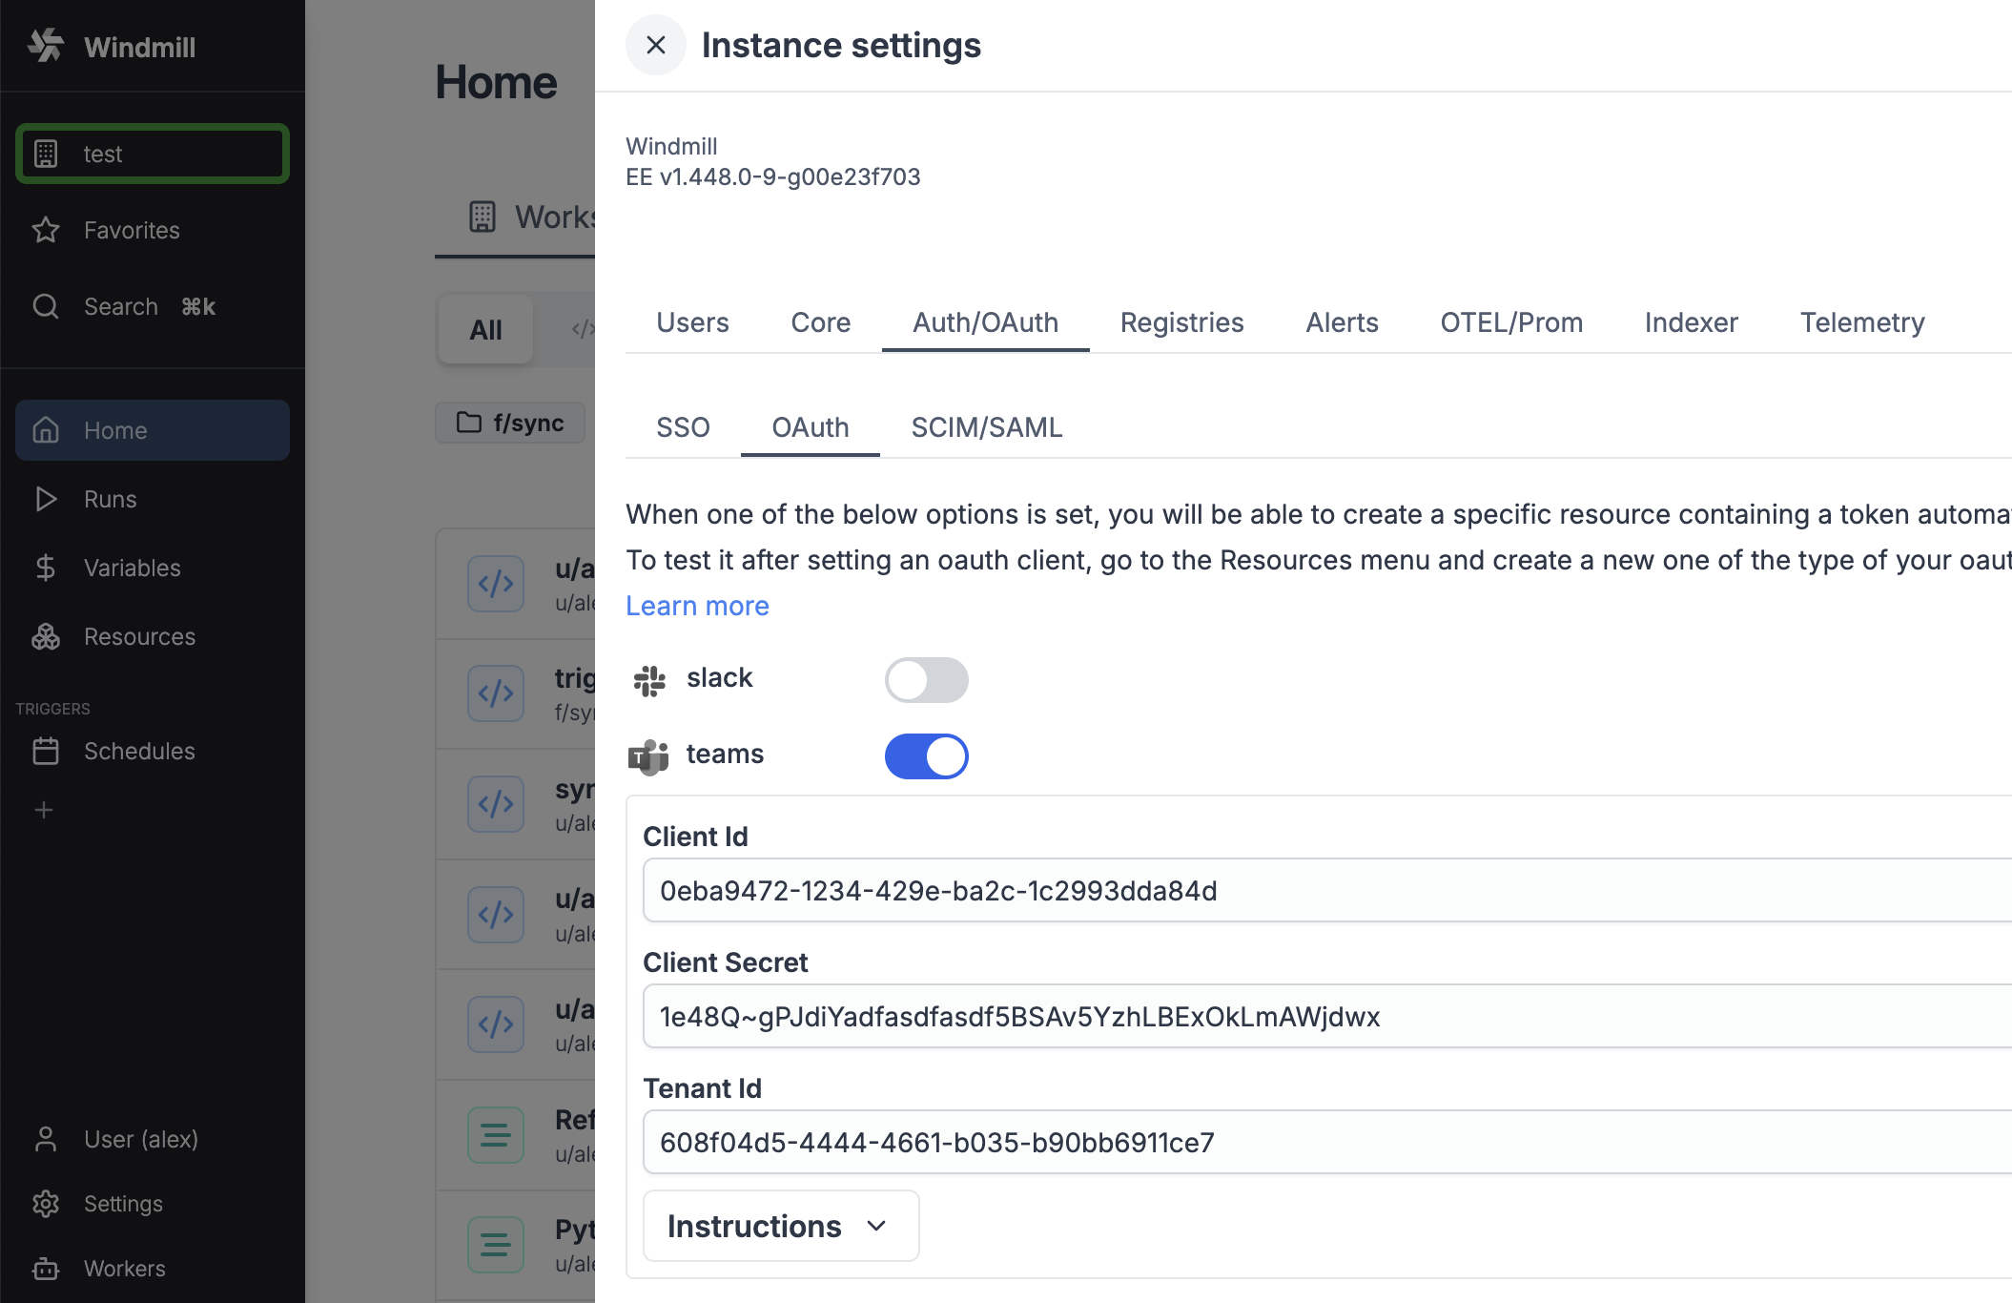Click inside the Client Id field
This screenshot has height=1303, width=2012.
(1049, 891)
